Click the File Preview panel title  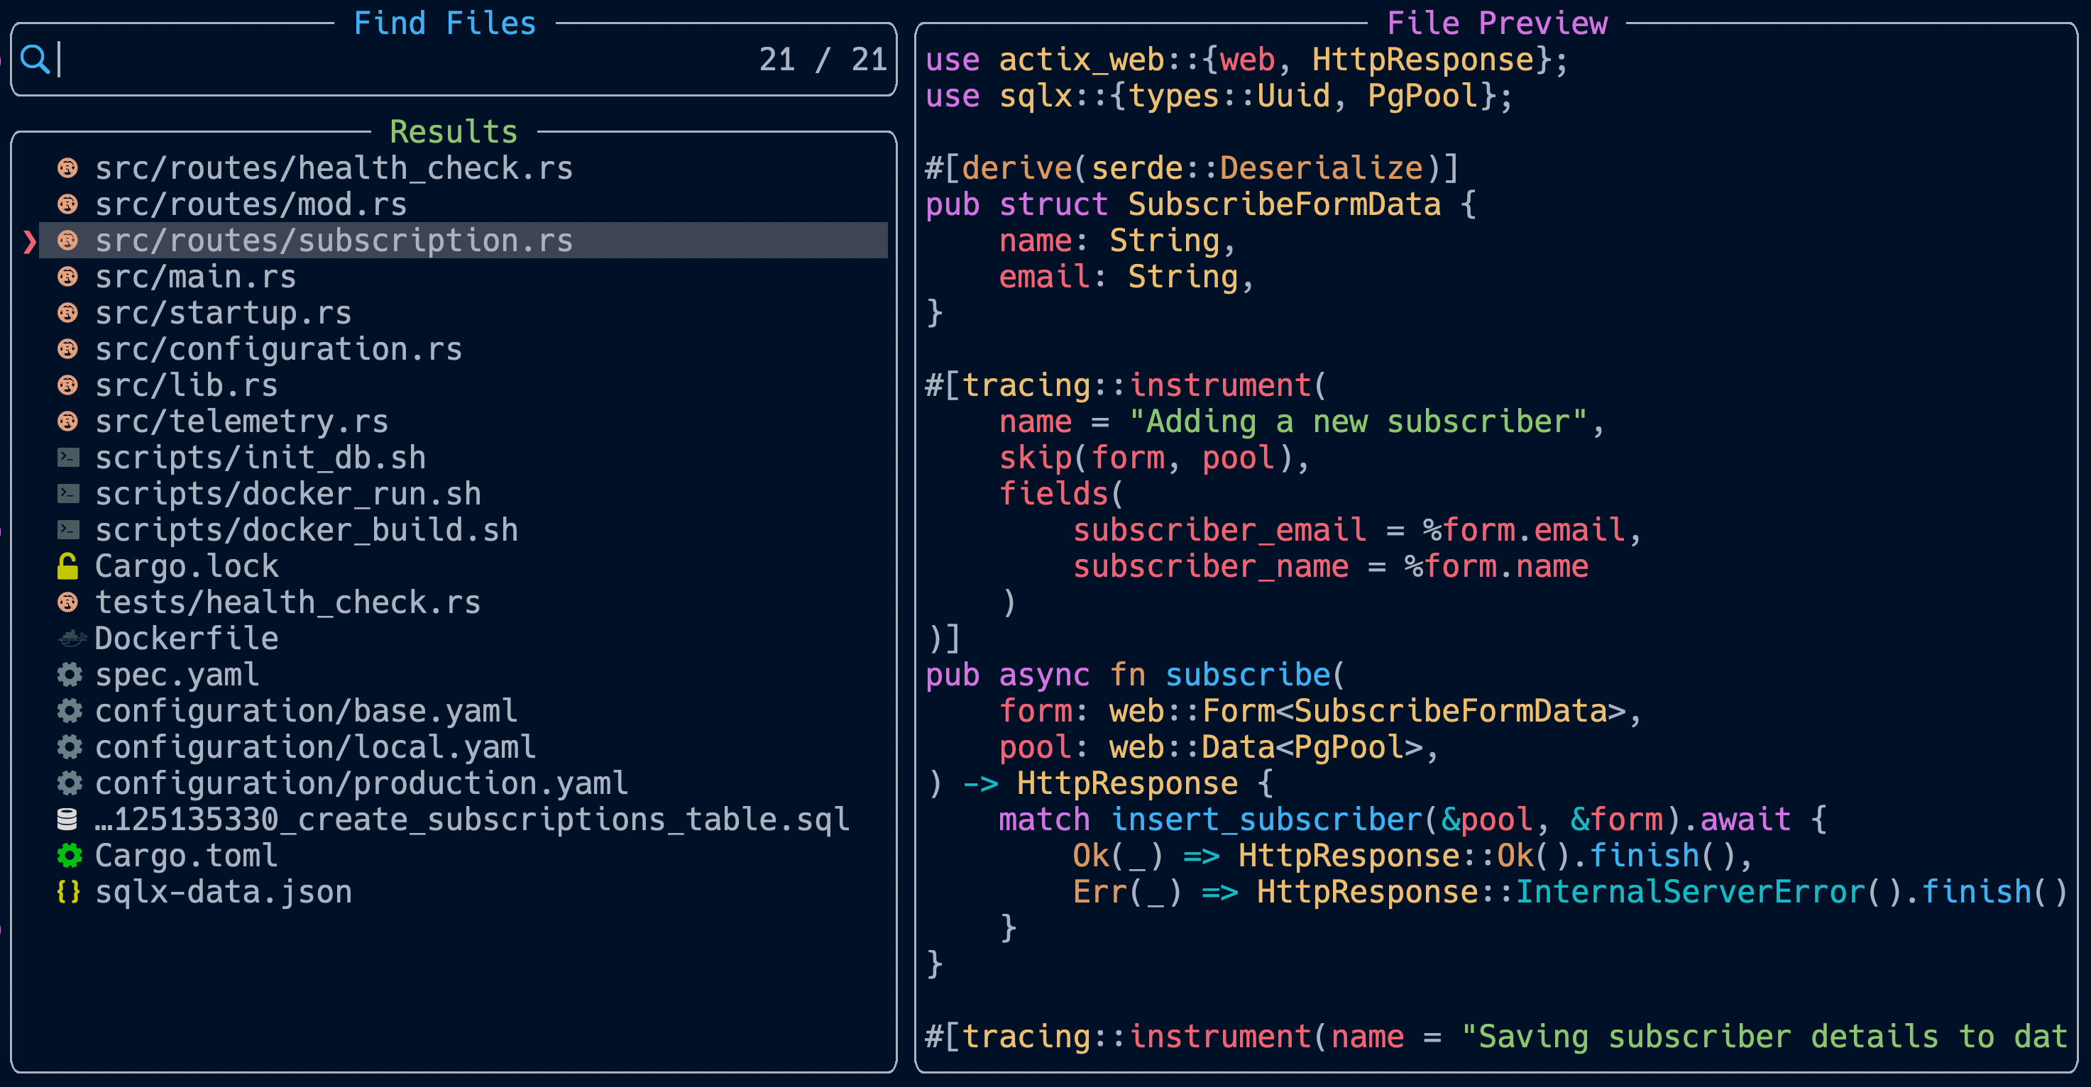point(1497,23)
